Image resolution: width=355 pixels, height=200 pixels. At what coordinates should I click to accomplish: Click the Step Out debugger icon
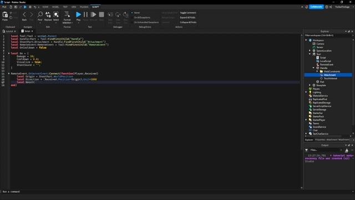coord(126,15)
